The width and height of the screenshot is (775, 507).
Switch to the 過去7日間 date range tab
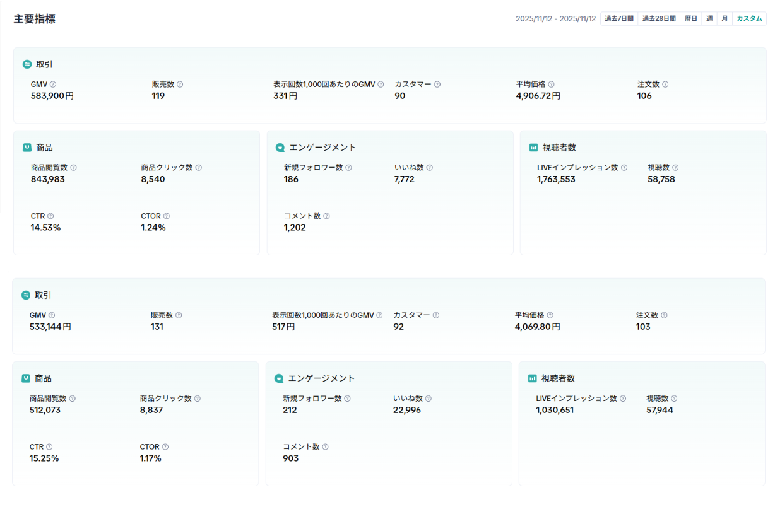(618, 19)
